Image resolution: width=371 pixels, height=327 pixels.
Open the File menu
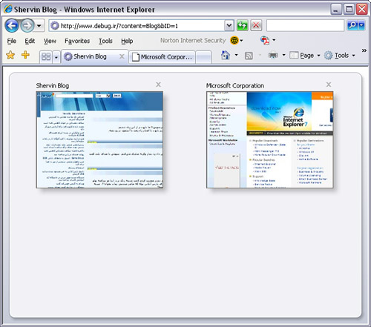tap(12, 41)
